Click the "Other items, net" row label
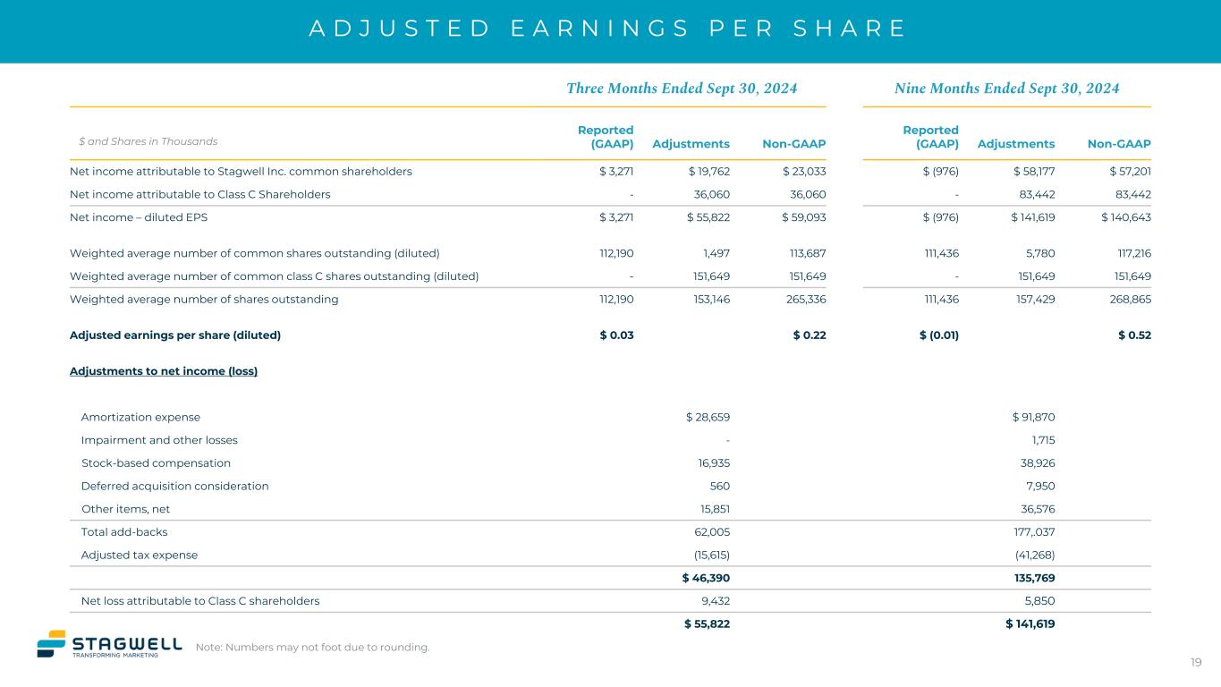The image size is (1221, 687). [125, 509]
